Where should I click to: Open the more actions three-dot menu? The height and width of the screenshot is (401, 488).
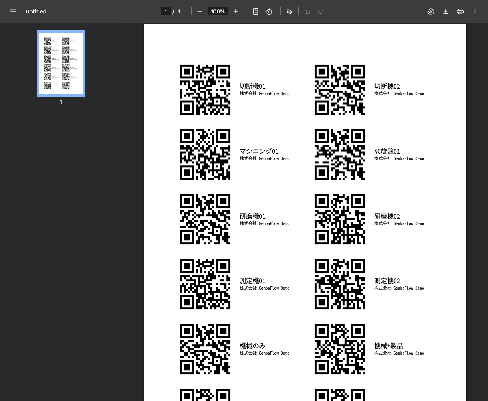click(x=475, y=11)
